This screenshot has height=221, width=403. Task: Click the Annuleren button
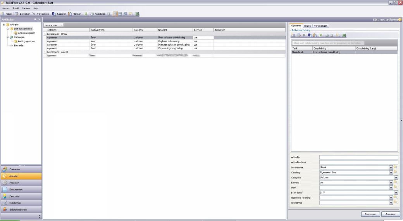point(391,214)
